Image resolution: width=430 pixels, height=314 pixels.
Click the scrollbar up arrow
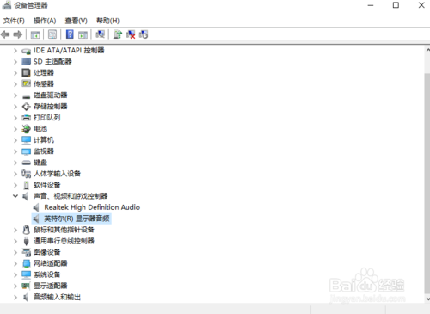(427, 50)
